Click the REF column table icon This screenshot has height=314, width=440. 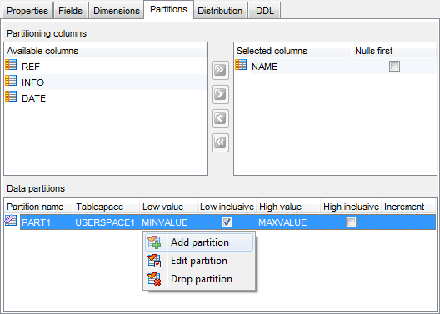[11, 65]
